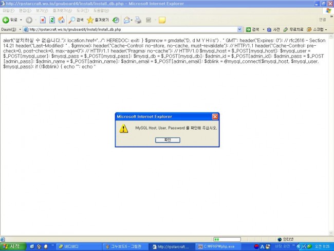This screenshot has width=334, height=251.
Task: Expand the toolbar overflow chevron
Action: (331, 16)
